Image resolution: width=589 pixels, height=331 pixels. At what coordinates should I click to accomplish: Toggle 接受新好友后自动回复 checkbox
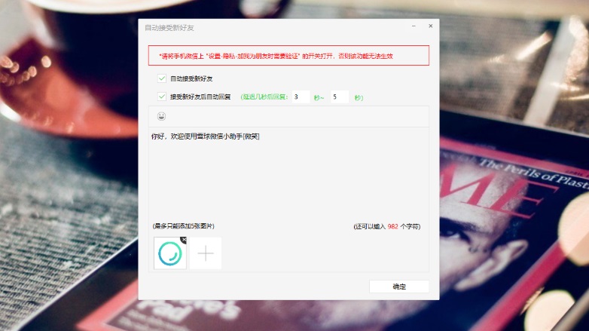click(x=162, y=97)
